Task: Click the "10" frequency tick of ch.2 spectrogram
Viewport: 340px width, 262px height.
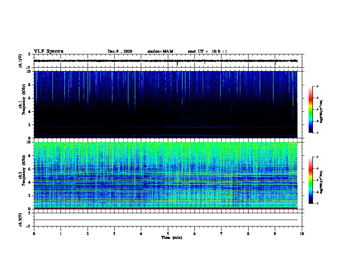Action: click(29, 142)
